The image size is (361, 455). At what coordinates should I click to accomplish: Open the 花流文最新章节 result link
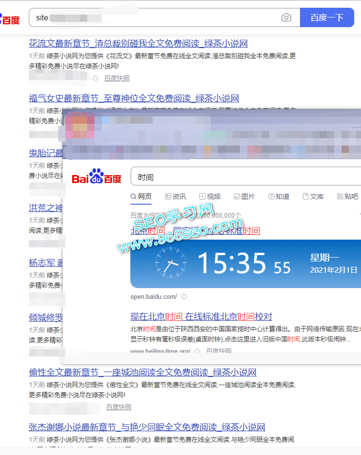pyautogui.click(x=138, y=44)
